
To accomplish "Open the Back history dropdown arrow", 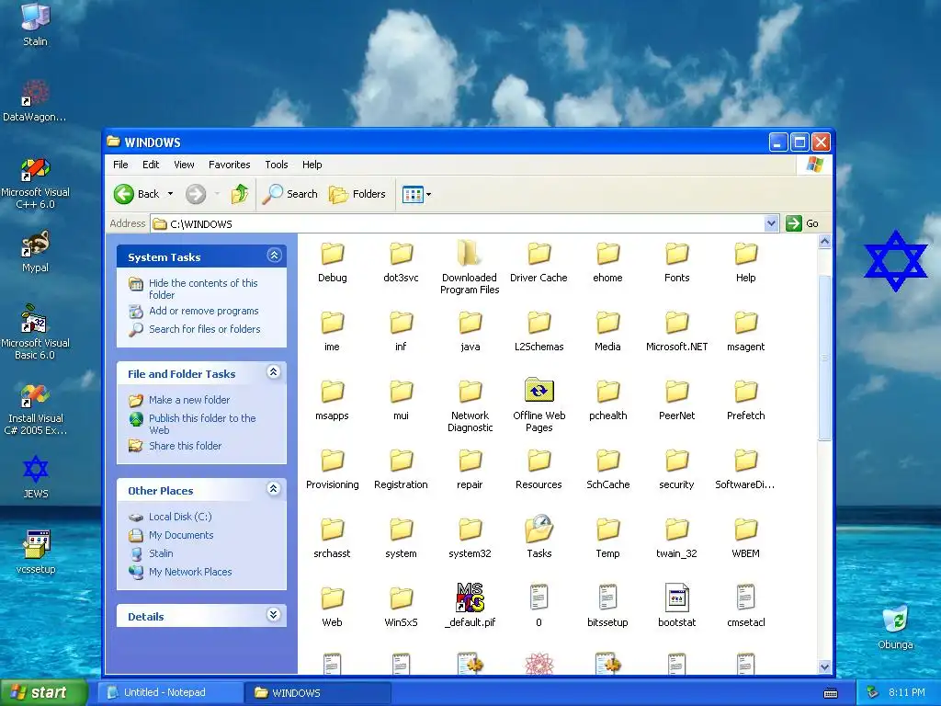I will [x=170, y=194].
